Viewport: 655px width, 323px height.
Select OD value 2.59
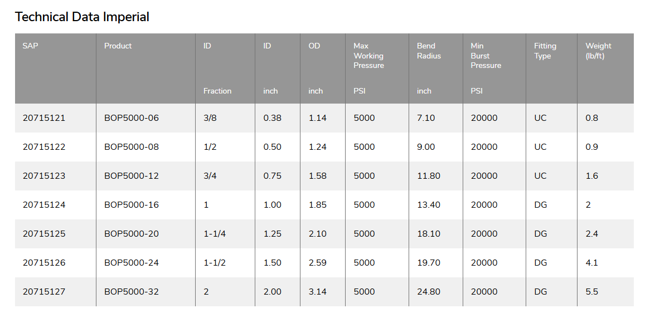(318, 263)
